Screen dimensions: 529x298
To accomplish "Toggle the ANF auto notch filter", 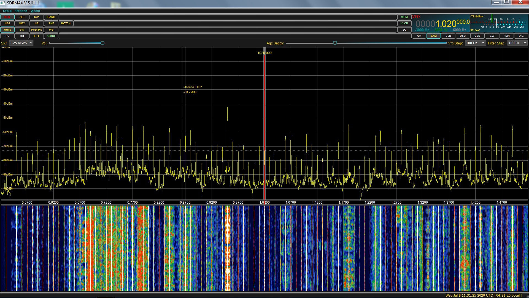I will click(x=51, y=23).
